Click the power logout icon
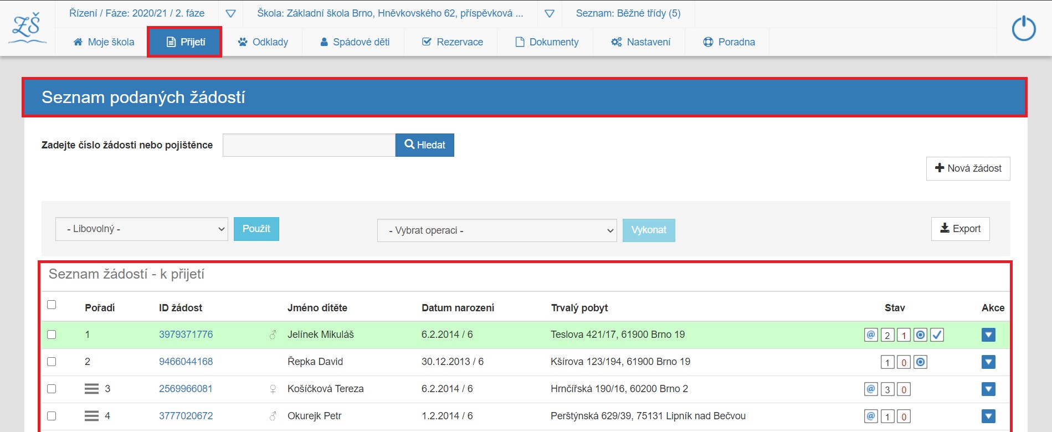Image resolution: width=1052 pixels, height=432 pixels. [x=1023, y=28]
